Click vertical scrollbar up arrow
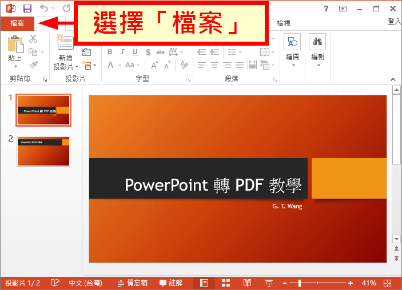 click(396, 90)
